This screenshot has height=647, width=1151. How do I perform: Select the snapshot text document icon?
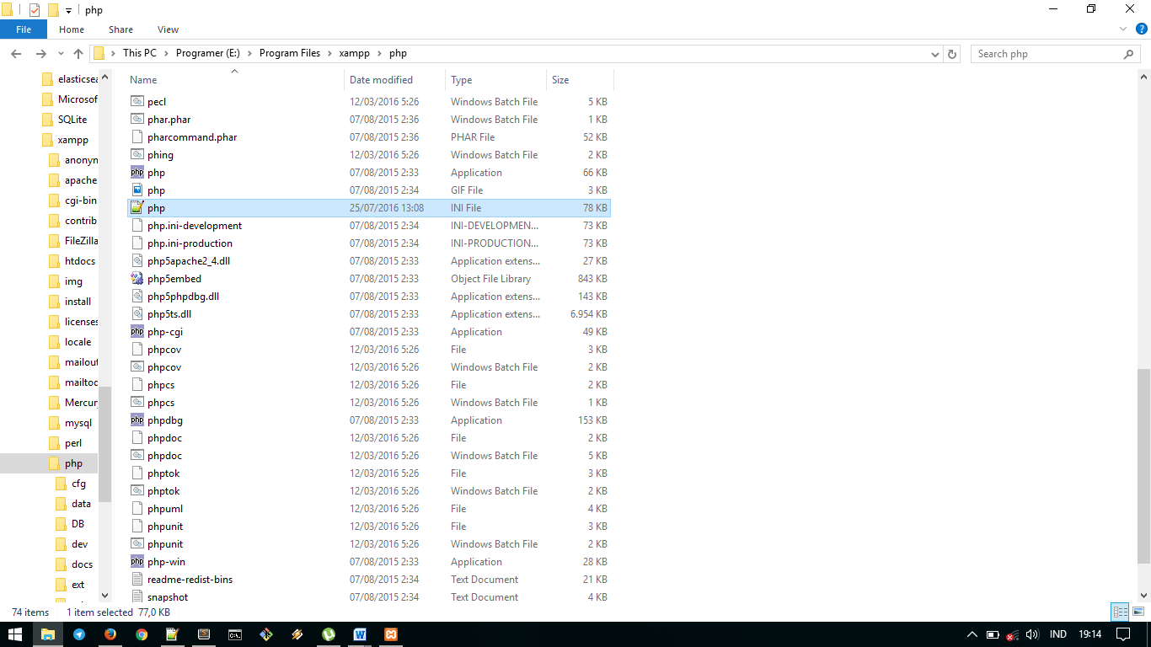[x=137, y=596]
